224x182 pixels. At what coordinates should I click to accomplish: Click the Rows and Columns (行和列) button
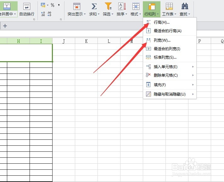pyautogui.click(x=152, y=9)
